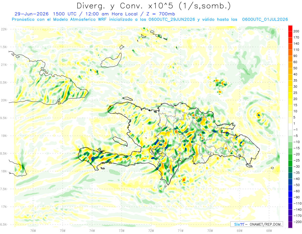The image size is (302, 234).
Task: Click the blue colorbar segment between -60 and -90
Action: [x=290, y=195]
